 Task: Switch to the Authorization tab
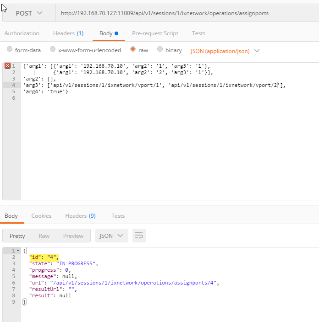coord(22,33)
